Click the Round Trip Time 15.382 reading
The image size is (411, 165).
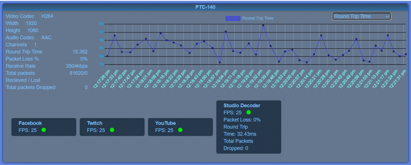point(80,52)
